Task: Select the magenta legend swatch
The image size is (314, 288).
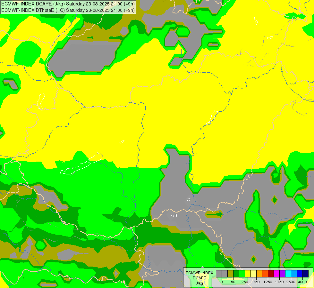Action: (x=276, y=274)
